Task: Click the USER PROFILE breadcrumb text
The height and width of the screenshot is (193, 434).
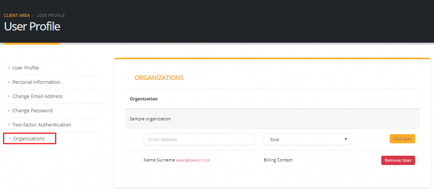Action: point(50,16)
